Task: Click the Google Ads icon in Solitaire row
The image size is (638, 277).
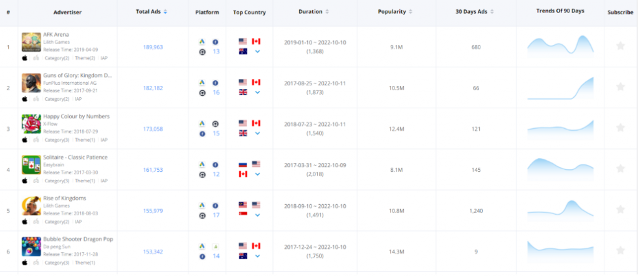Action: 202,164
